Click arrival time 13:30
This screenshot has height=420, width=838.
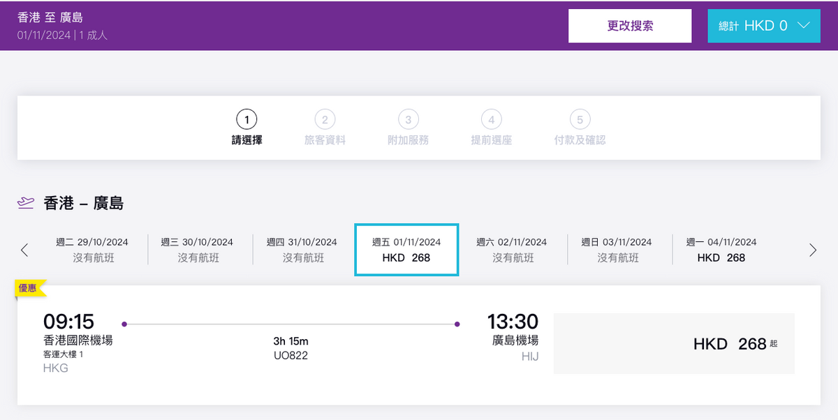click(x=513, y=322)
